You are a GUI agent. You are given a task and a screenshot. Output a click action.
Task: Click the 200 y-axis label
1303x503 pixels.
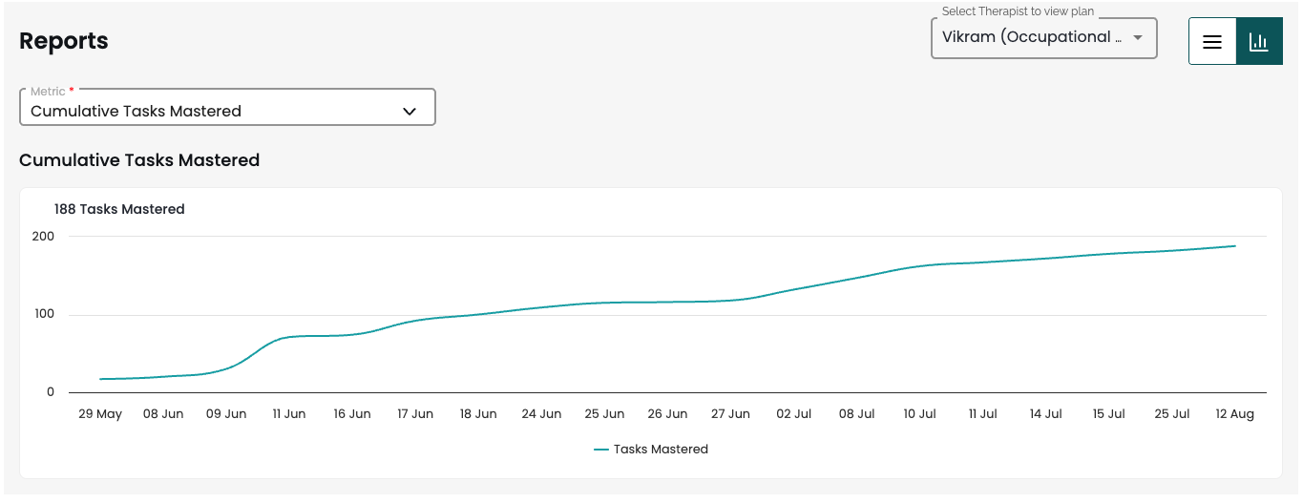[44, 236]
